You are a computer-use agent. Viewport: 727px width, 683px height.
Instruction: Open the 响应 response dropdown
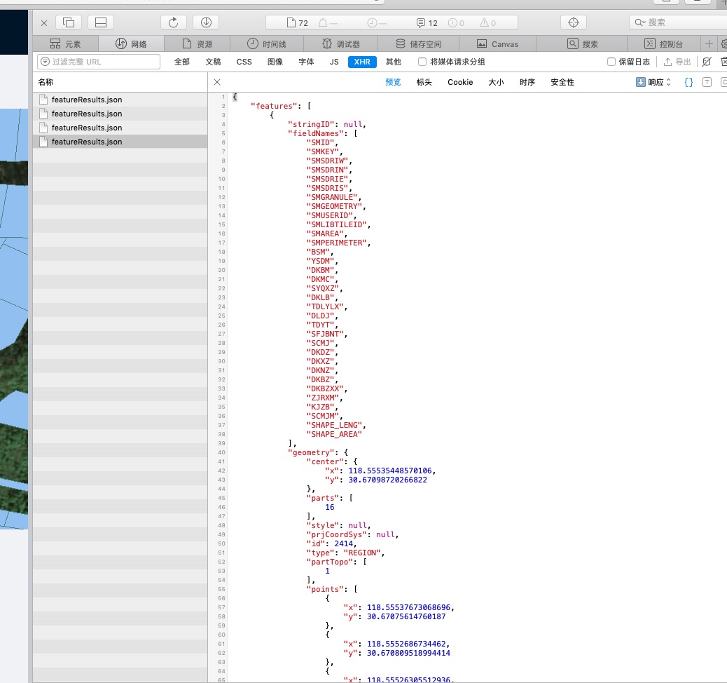pyautogui.click(x=653, y=82)
